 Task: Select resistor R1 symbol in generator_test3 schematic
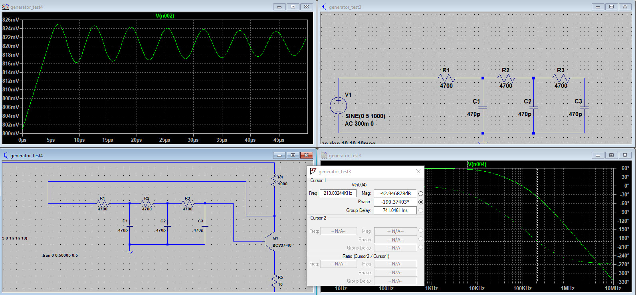pyautogui.click(x=446, y=78)
